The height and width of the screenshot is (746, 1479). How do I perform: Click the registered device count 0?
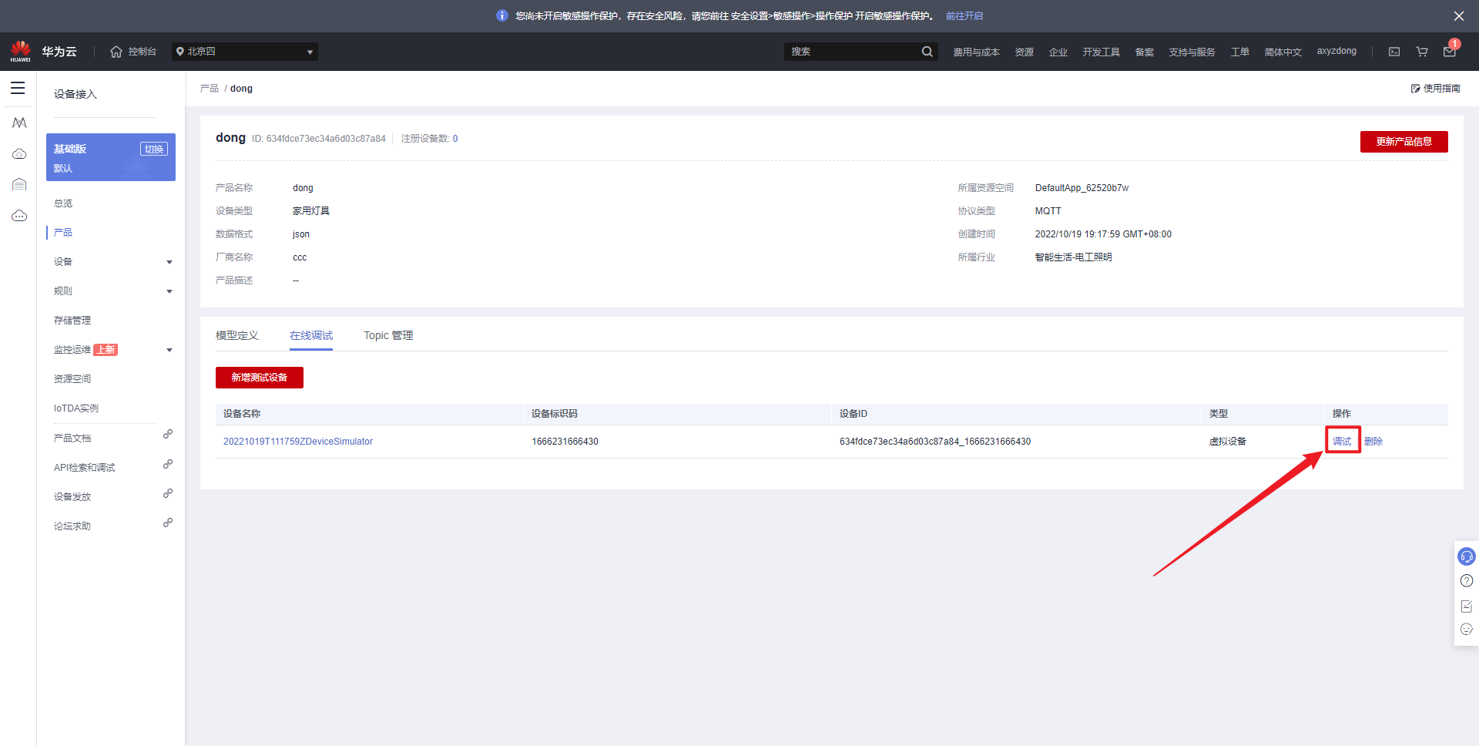tap(455, 139)
